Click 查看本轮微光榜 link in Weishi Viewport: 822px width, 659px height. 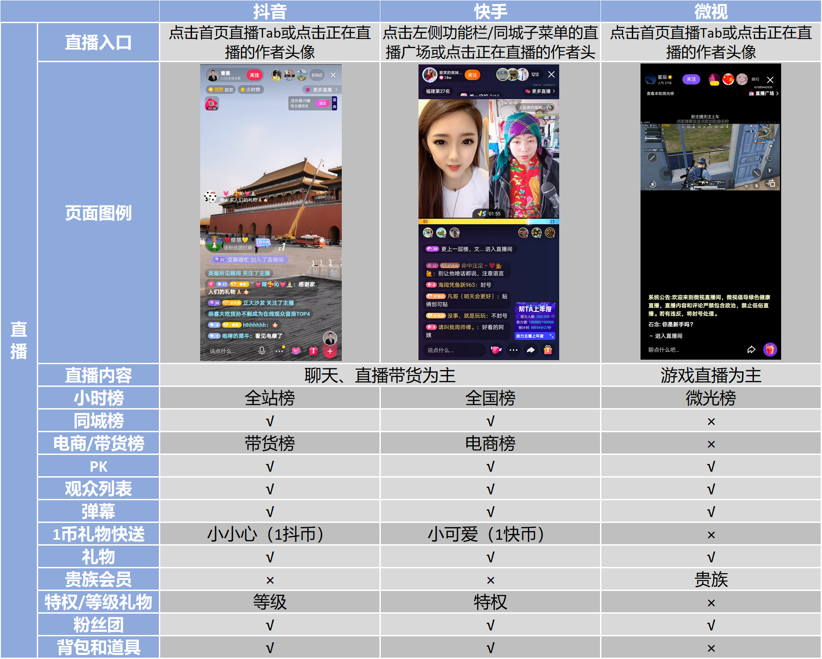(x=660, y=93)
